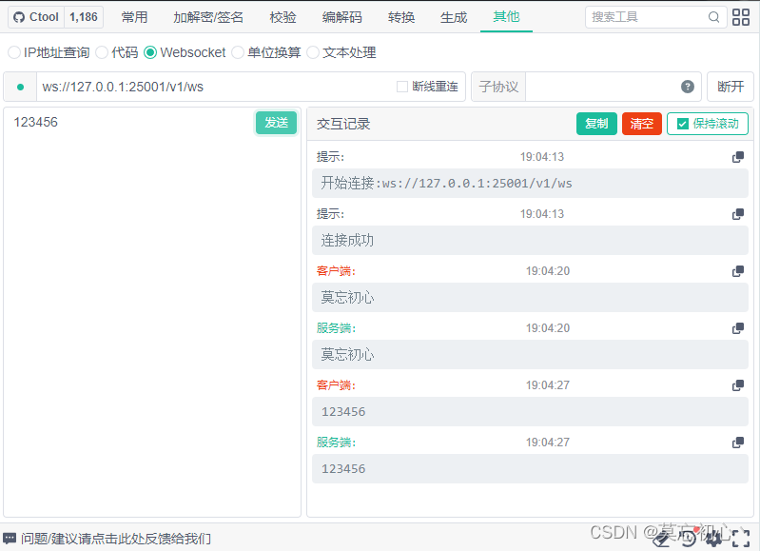Image resolution: width=760 pixels, height=551 pixels.
Task: Click the 断开 disconnect button
Action: click(x=731, y=87)
